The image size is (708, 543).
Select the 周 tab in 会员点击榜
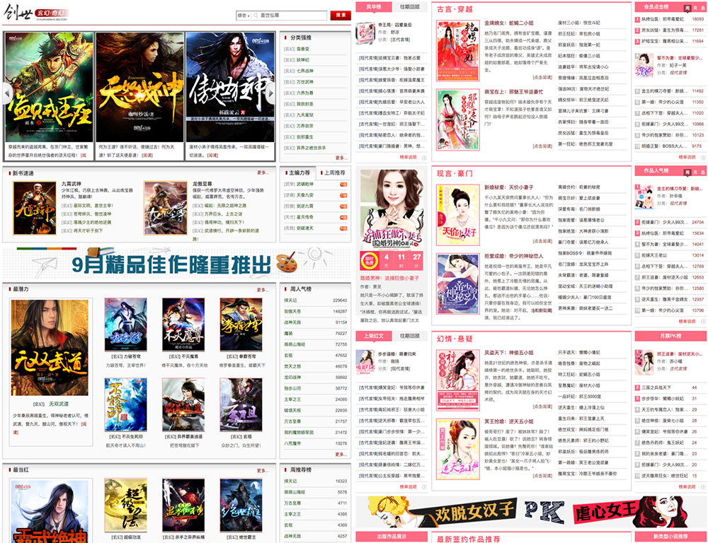pos(687,8)
